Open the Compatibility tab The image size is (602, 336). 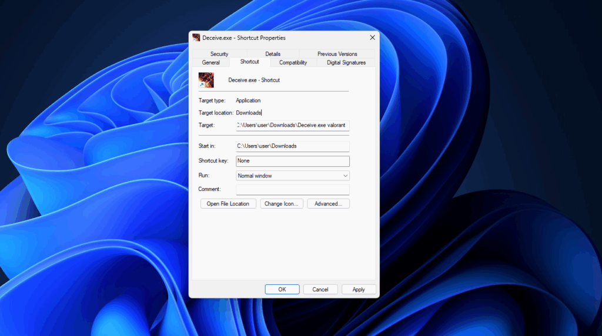pos(293,62)
